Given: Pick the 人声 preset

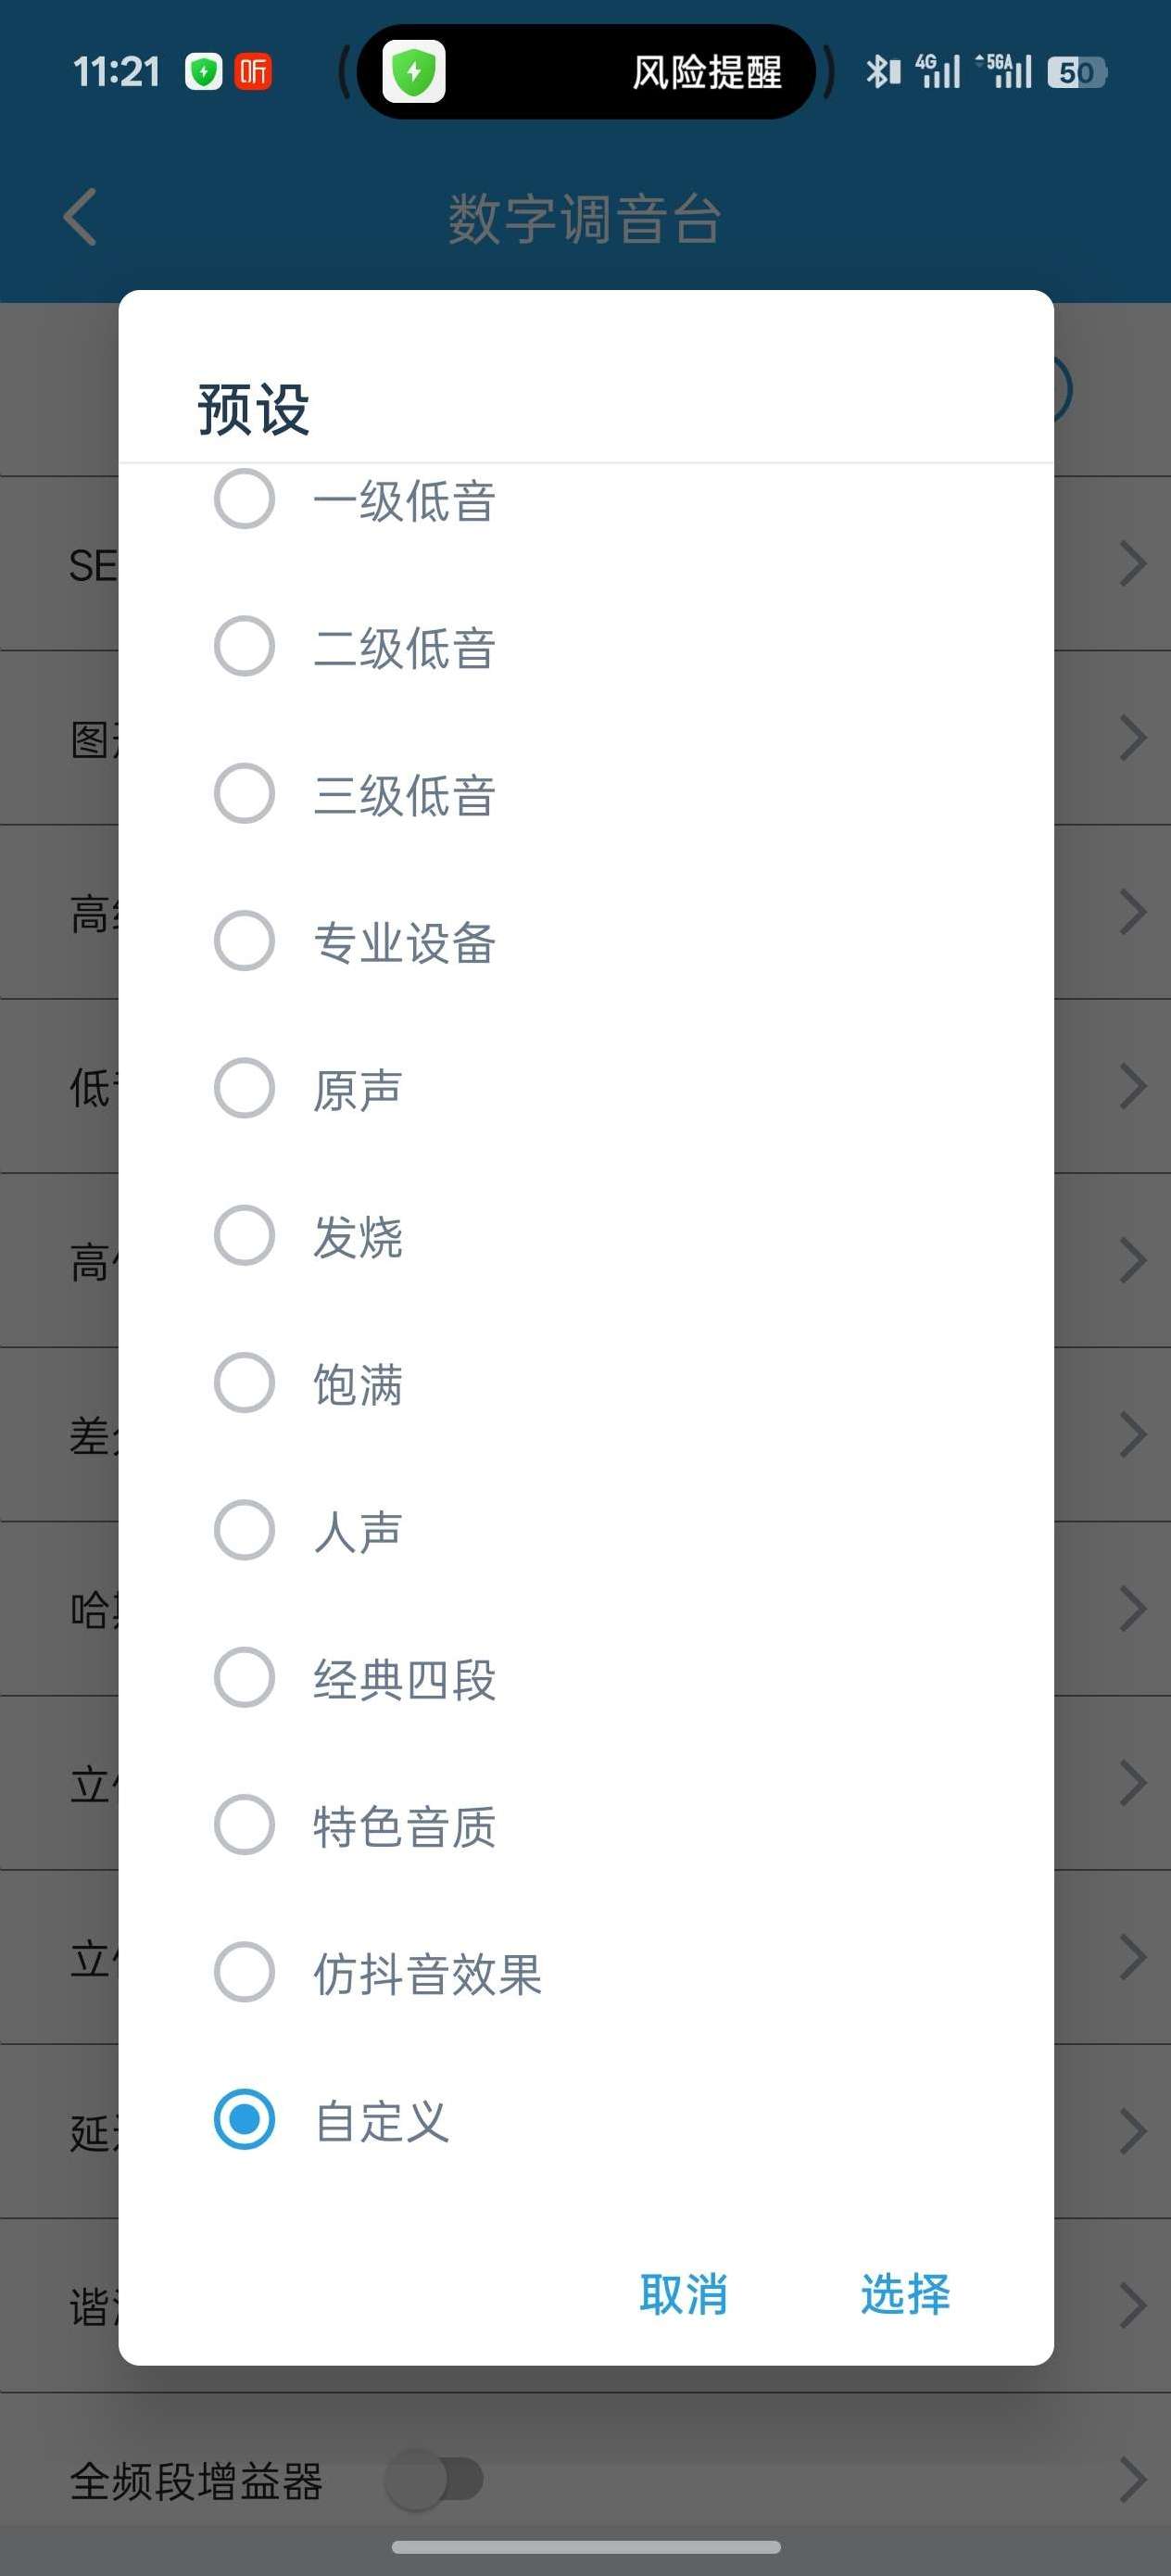Looking at the screenshot, I should click(245, 1530).
